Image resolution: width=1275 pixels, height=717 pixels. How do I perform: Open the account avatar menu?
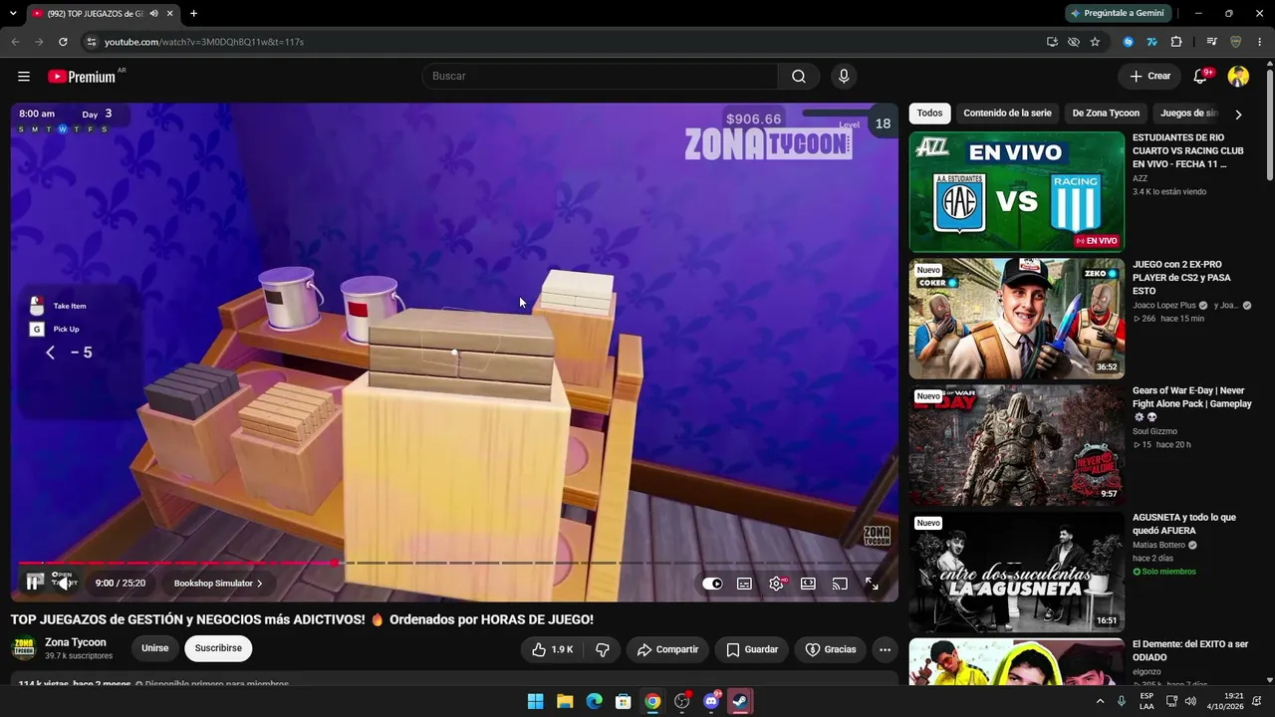(x=1238, y=77)
